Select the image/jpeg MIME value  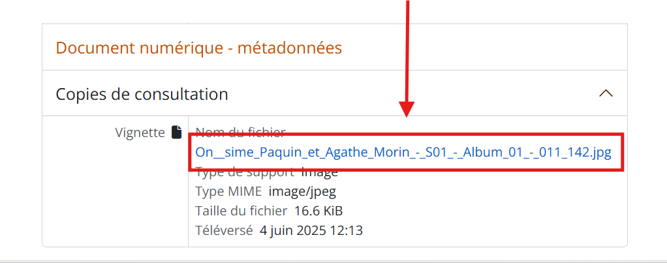pos(302,192)
